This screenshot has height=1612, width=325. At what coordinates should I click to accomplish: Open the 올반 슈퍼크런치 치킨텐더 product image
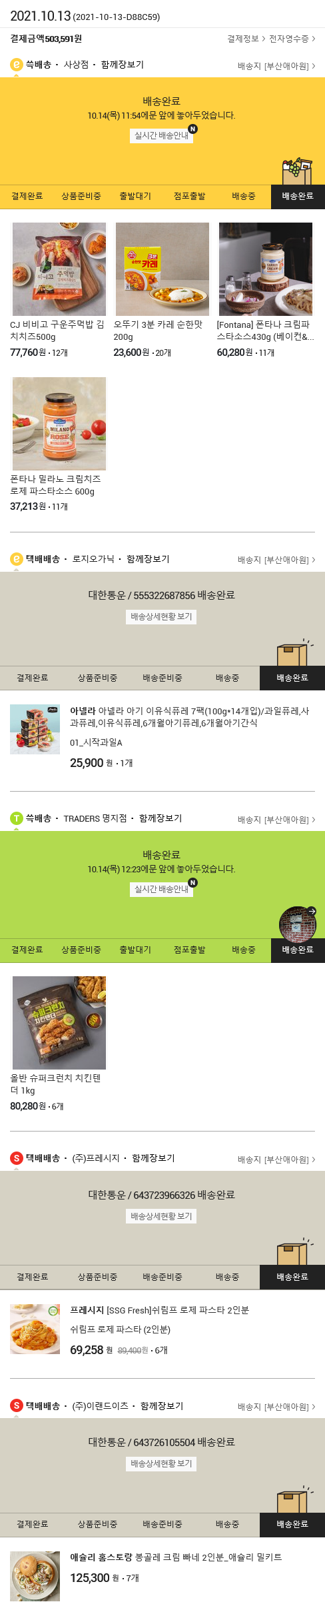pyautogui.click(x=59, y=1023)
